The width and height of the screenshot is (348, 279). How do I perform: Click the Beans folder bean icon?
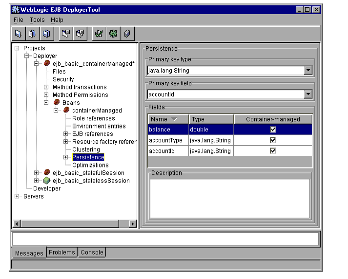click(x=57, y=102)
